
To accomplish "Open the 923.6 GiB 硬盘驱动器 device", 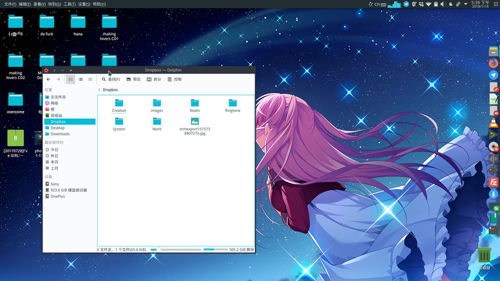I will pyautogui.click(x=70, y=190).
